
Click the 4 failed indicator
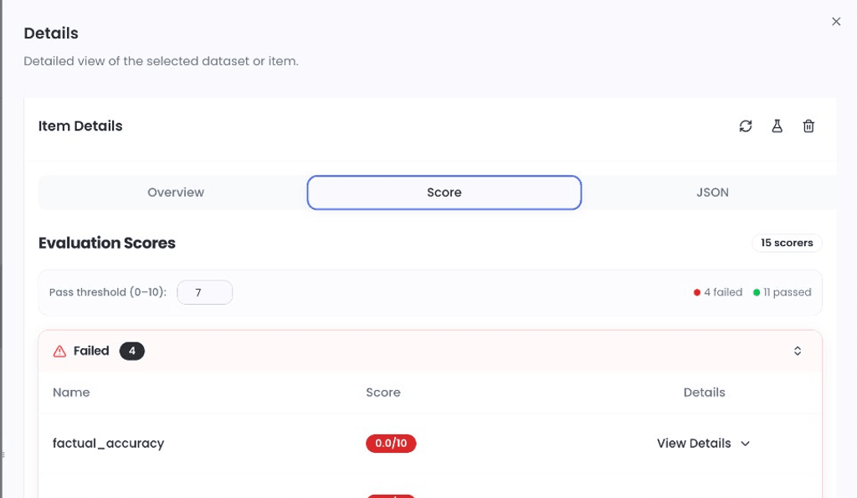[x=717, y=292]
